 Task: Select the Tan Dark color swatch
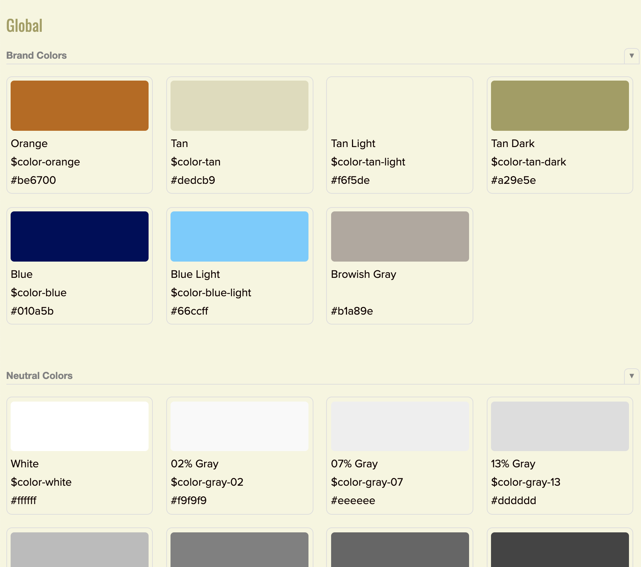[x=560, y=106]
